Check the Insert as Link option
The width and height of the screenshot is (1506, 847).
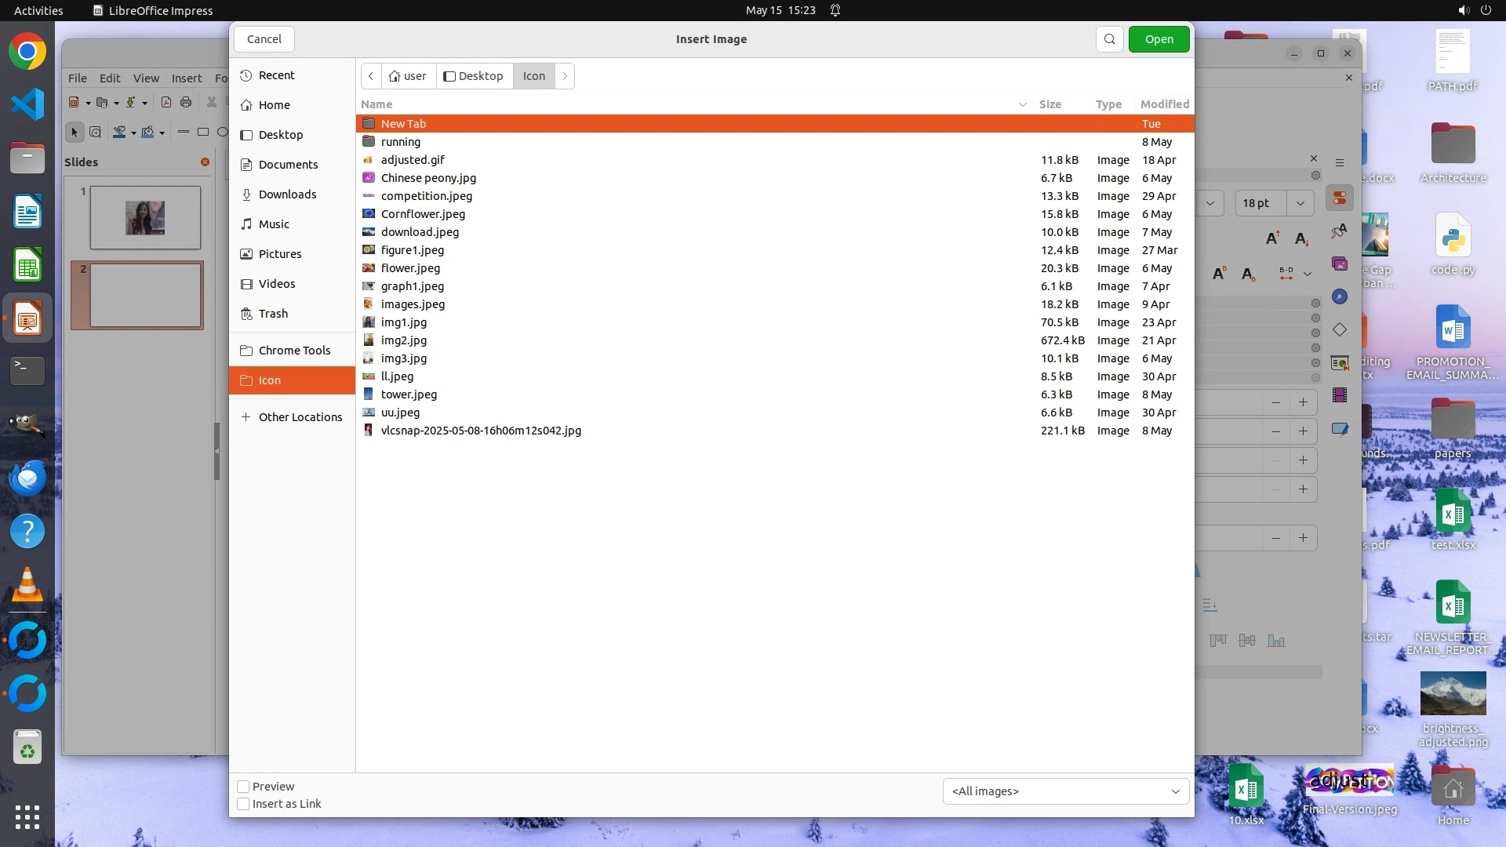pyautogui.click(x=244, y=804)
